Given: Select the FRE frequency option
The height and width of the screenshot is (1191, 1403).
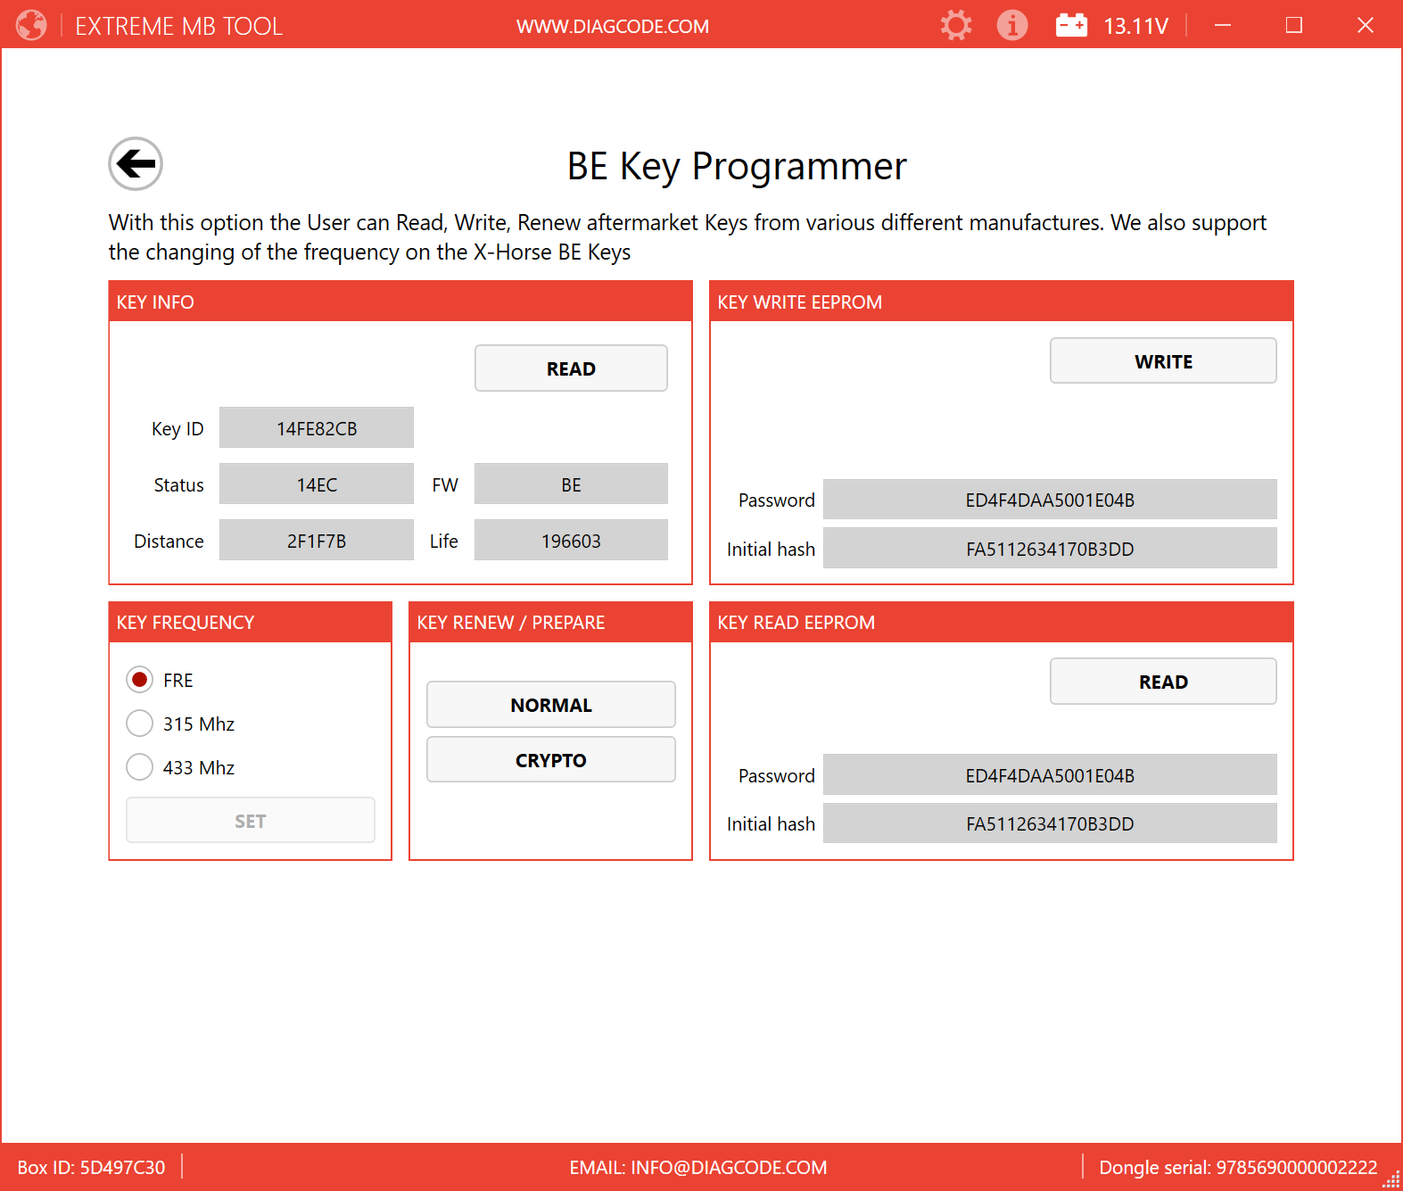Looking at the screenshot, I should (140, 680).
